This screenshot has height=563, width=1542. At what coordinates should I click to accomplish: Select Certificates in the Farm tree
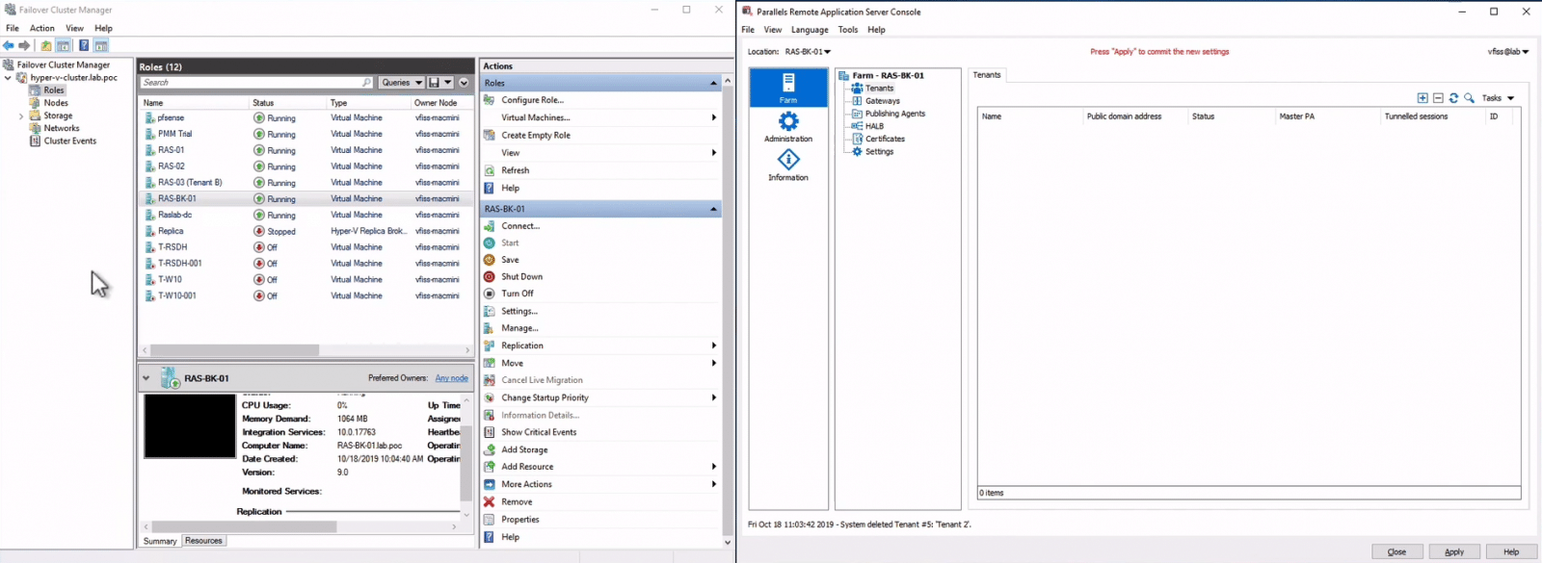(x=885, y=139)
